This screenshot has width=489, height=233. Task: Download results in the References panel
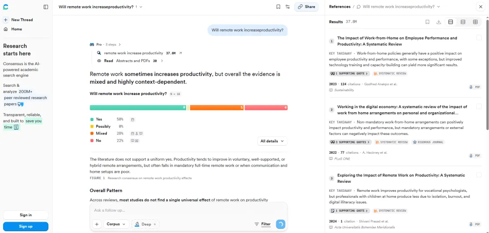coord(438,22)
